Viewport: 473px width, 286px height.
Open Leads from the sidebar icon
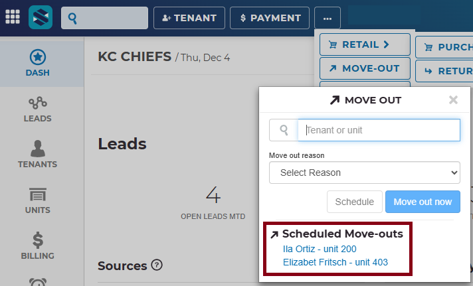(x=38, y=103)
